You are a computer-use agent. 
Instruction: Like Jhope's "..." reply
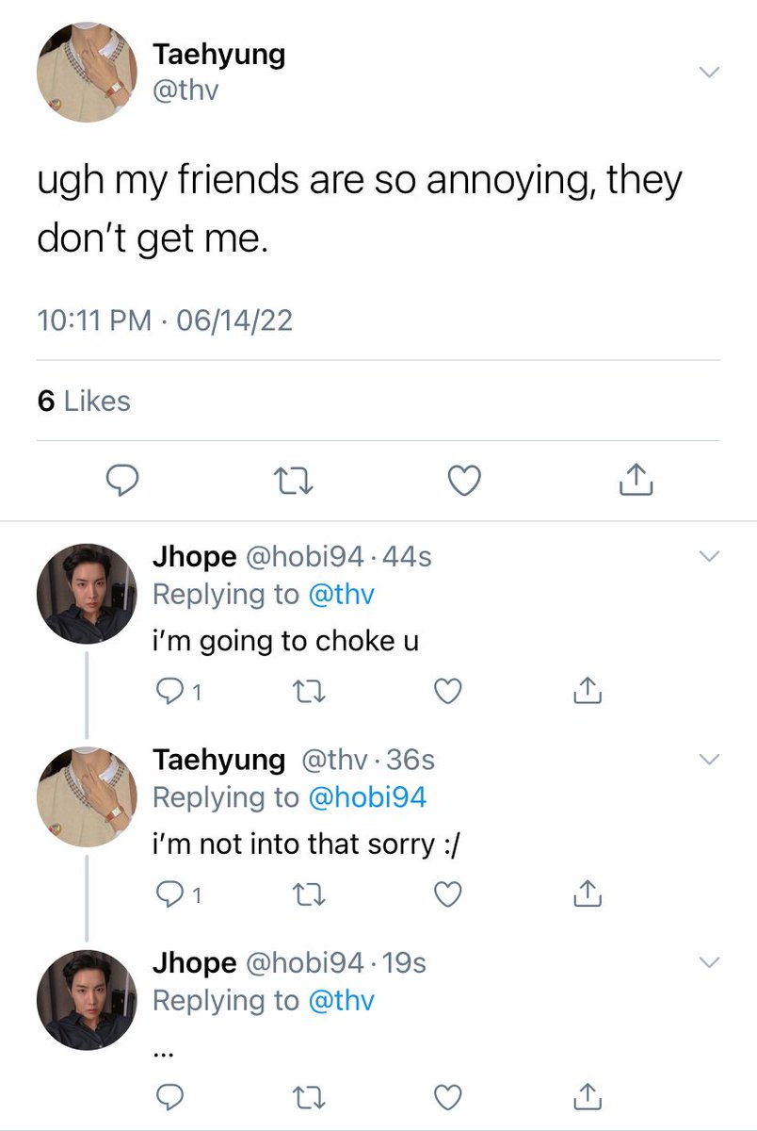point(448,1097)
